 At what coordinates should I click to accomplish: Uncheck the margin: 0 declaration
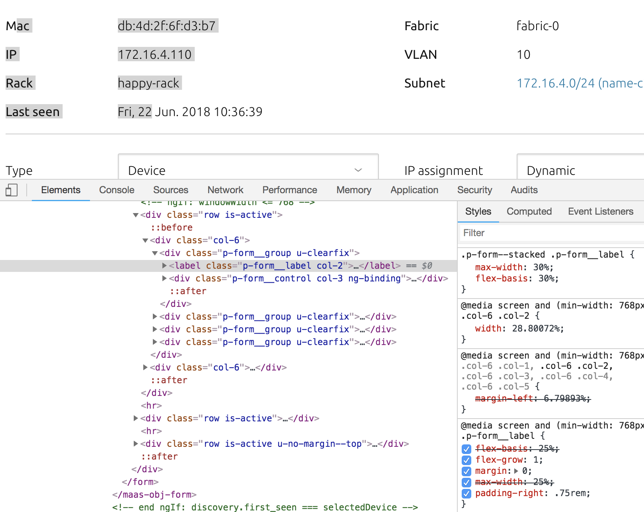coord(466,471)
